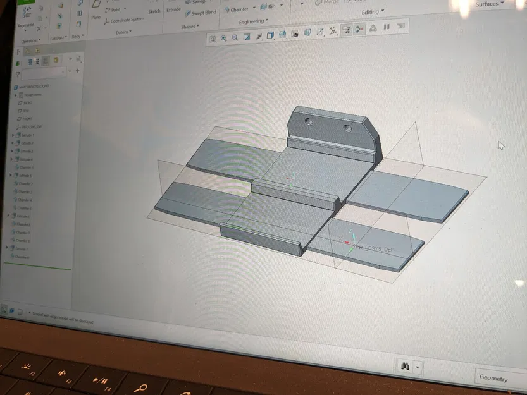This screenshot has width=527, height=395.
Task: Open the Display Style cube icon
Action: (270, 35)
